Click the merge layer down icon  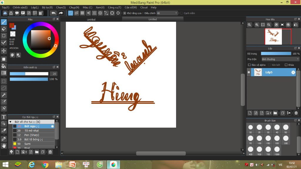(289, 113)
